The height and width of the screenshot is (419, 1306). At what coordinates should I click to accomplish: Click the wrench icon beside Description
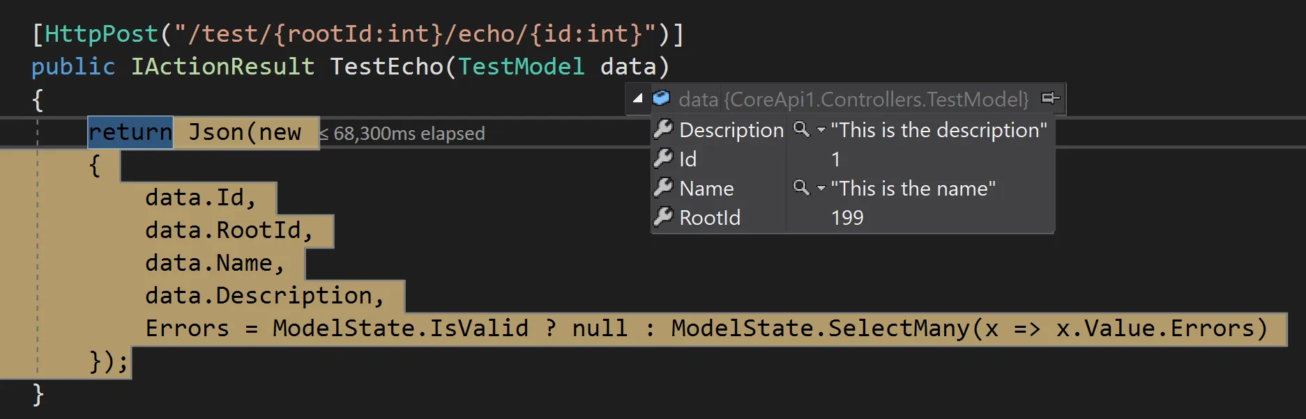click(663, 129)
